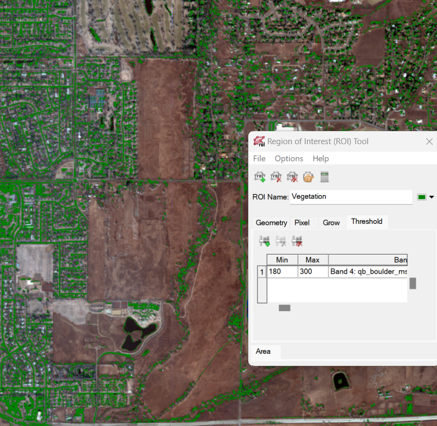The image size is (437, 426).
Task: Open the ROI color dropdown arrow
Action: (432, 197)
